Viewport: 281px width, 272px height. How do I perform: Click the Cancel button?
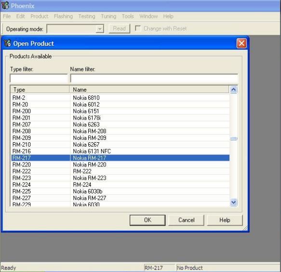[186, 220]
